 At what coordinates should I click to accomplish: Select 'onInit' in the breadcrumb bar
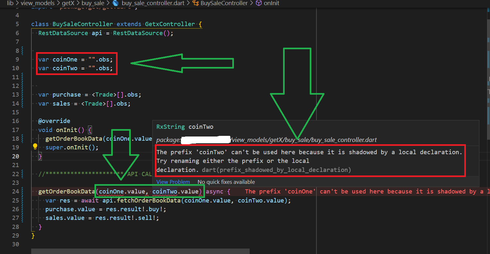click(271, 4)
